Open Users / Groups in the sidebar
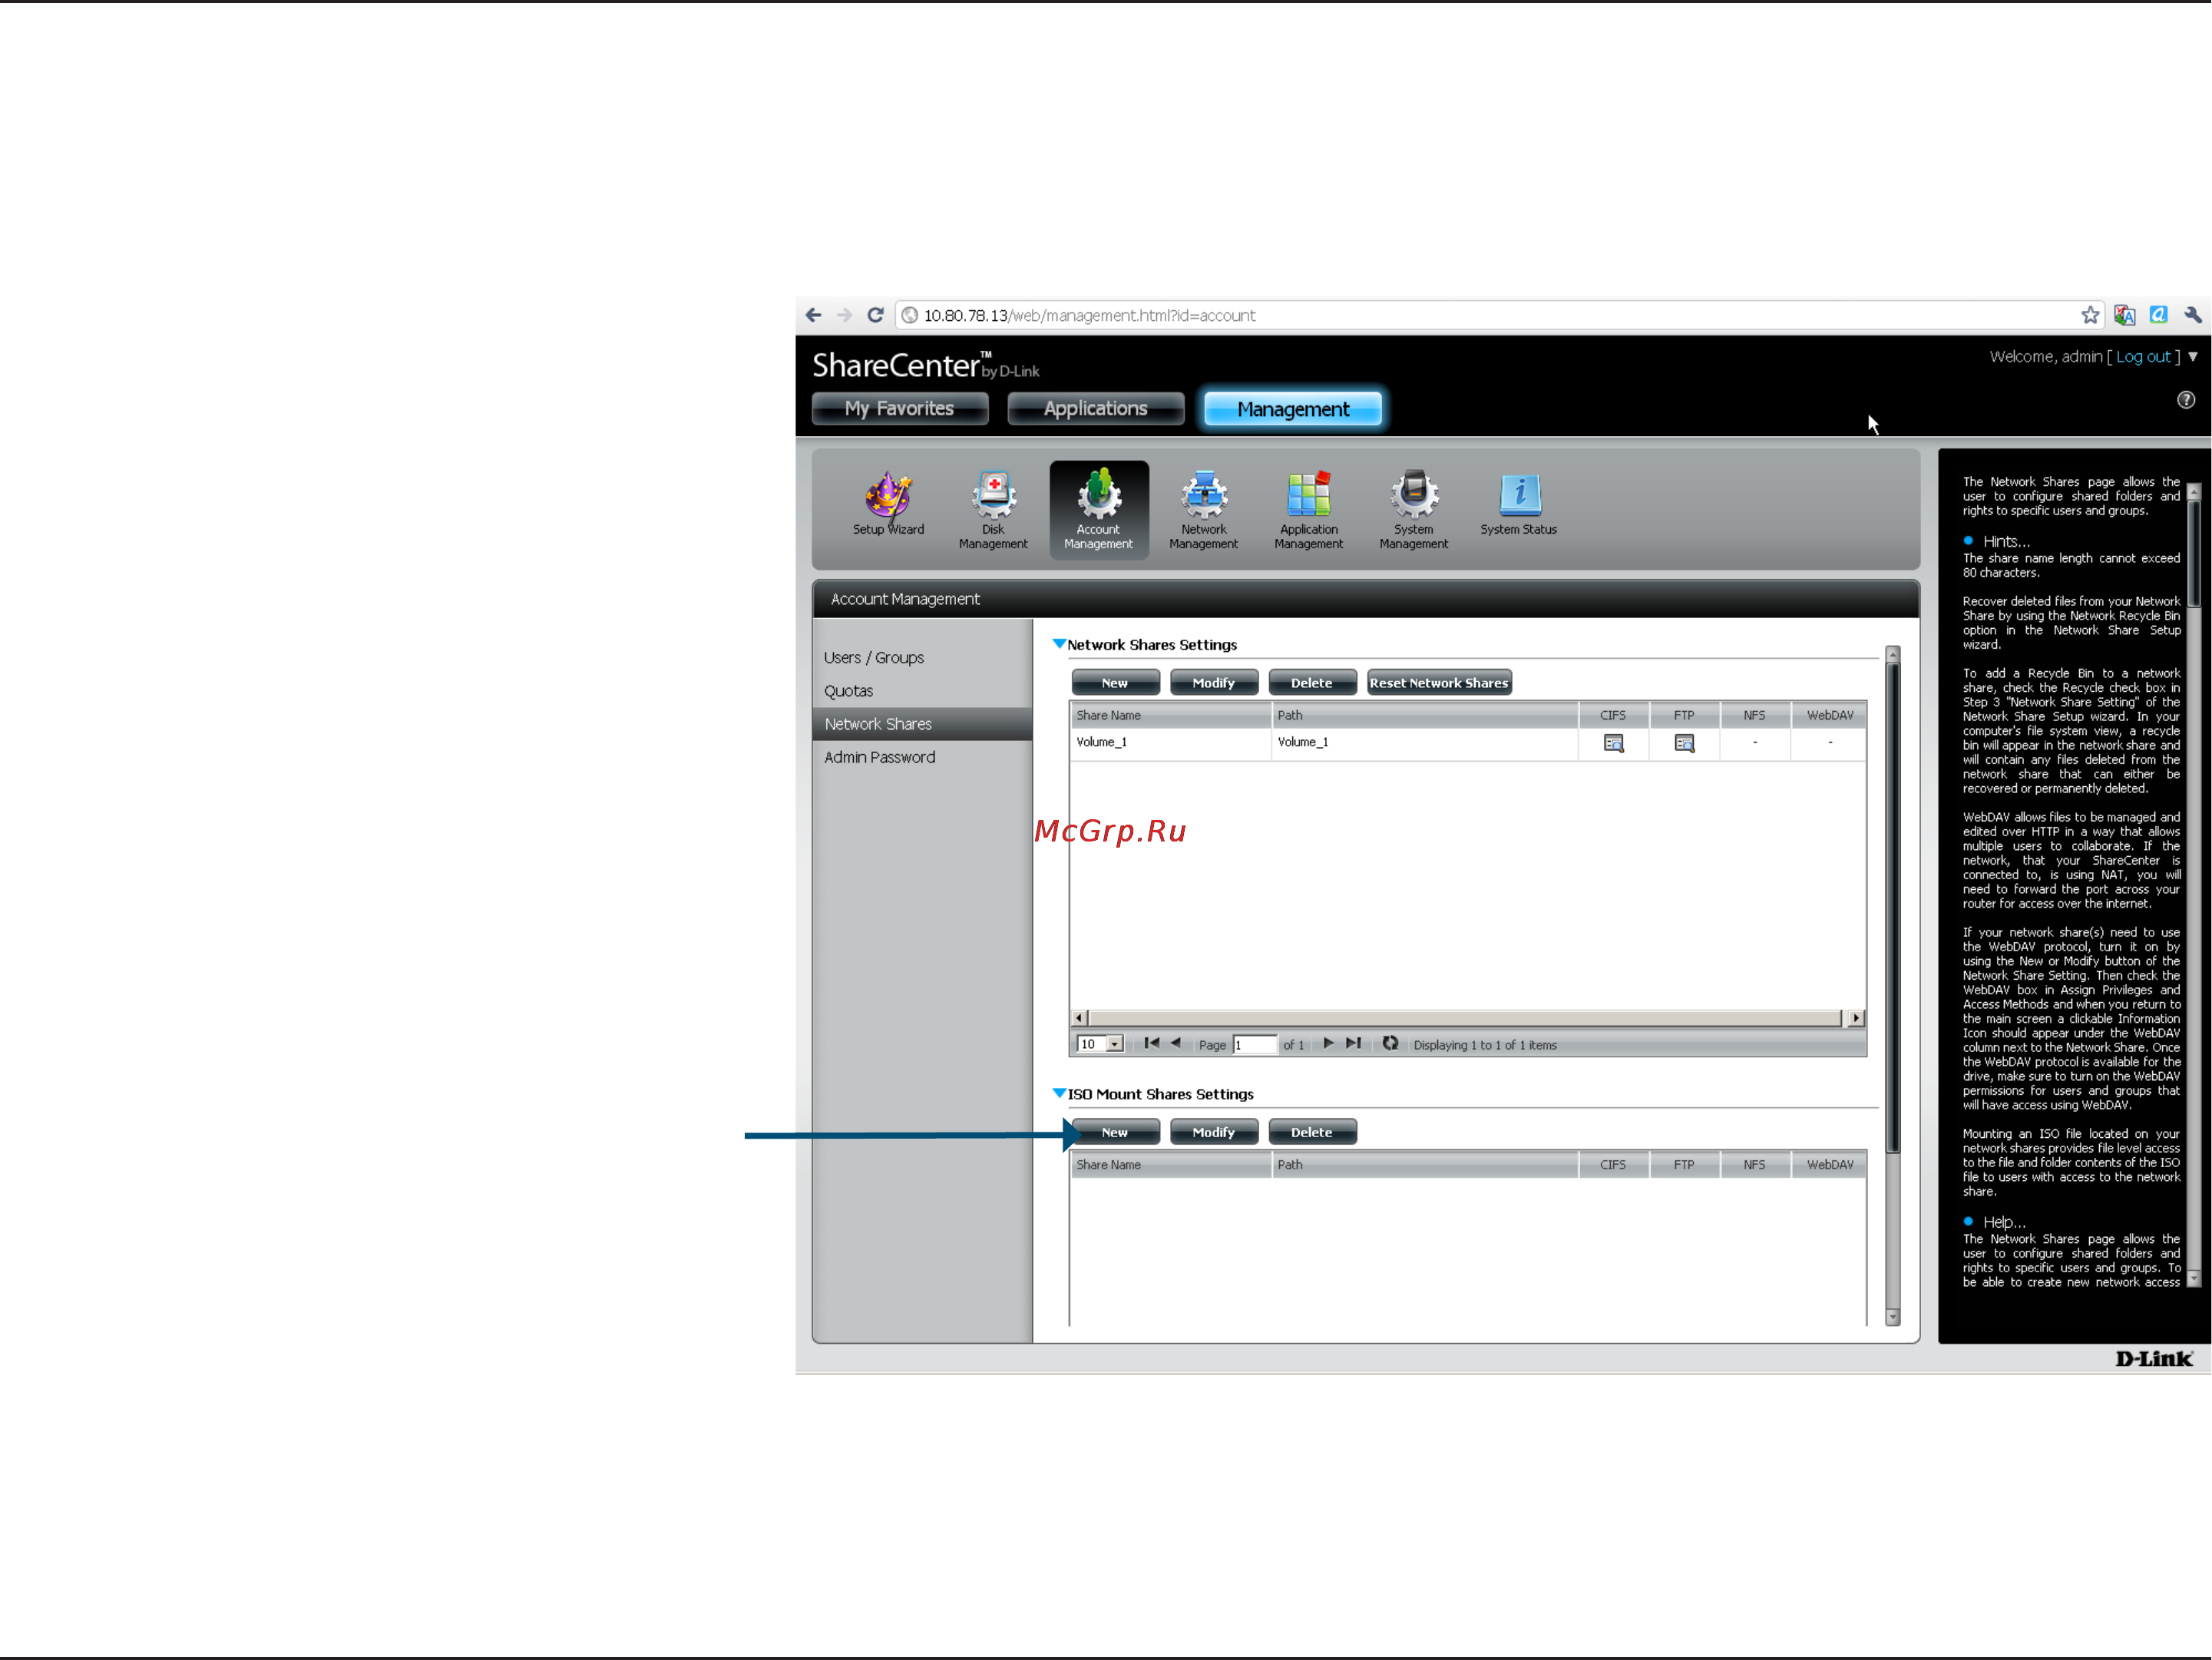 pos(873,657)
